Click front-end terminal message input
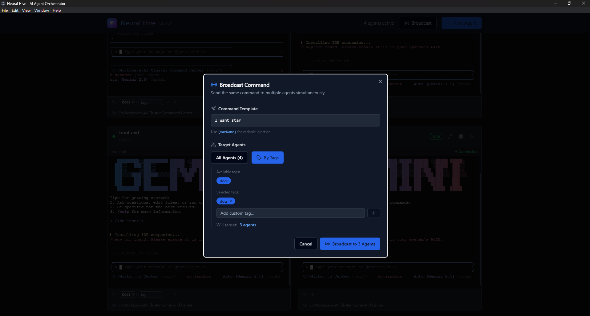Screen dimensions: 590x316 [197, 267]
